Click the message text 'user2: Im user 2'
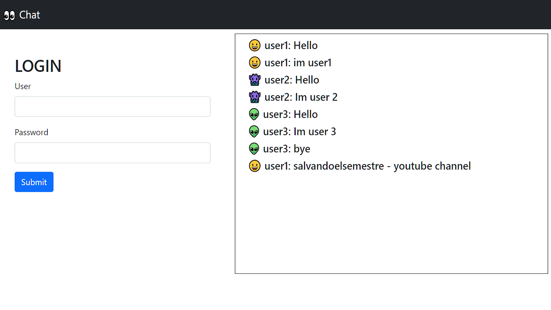The image size is (551, 310). click(x=301, y=97)
